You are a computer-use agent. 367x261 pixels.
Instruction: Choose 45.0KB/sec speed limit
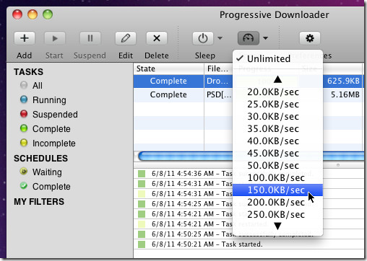click(x=277, y=154)
